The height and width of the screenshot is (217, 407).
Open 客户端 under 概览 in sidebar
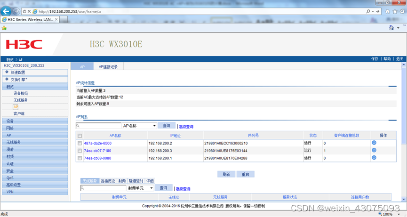(x=19, y=114)
